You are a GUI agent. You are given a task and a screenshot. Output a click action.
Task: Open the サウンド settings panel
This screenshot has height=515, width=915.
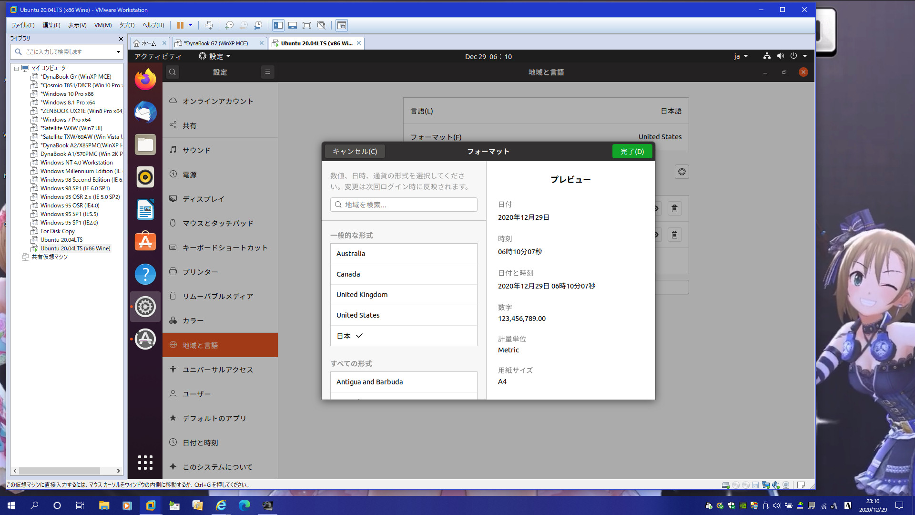[x=220, y=150]
